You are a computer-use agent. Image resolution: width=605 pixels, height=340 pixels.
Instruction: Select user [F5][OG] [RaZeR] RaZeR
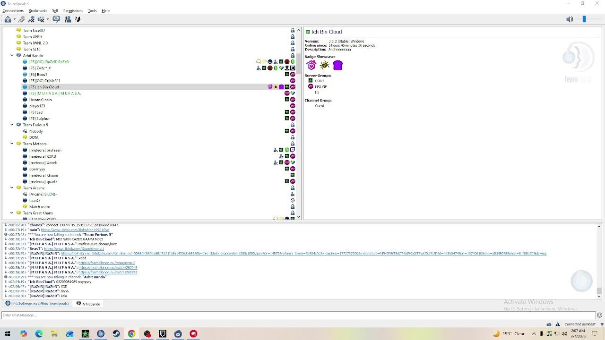click(x=49, y=62)
